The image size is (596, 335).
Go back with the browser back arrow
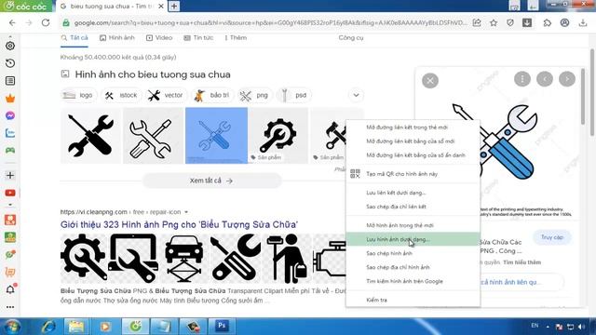[x=12, y=22]
